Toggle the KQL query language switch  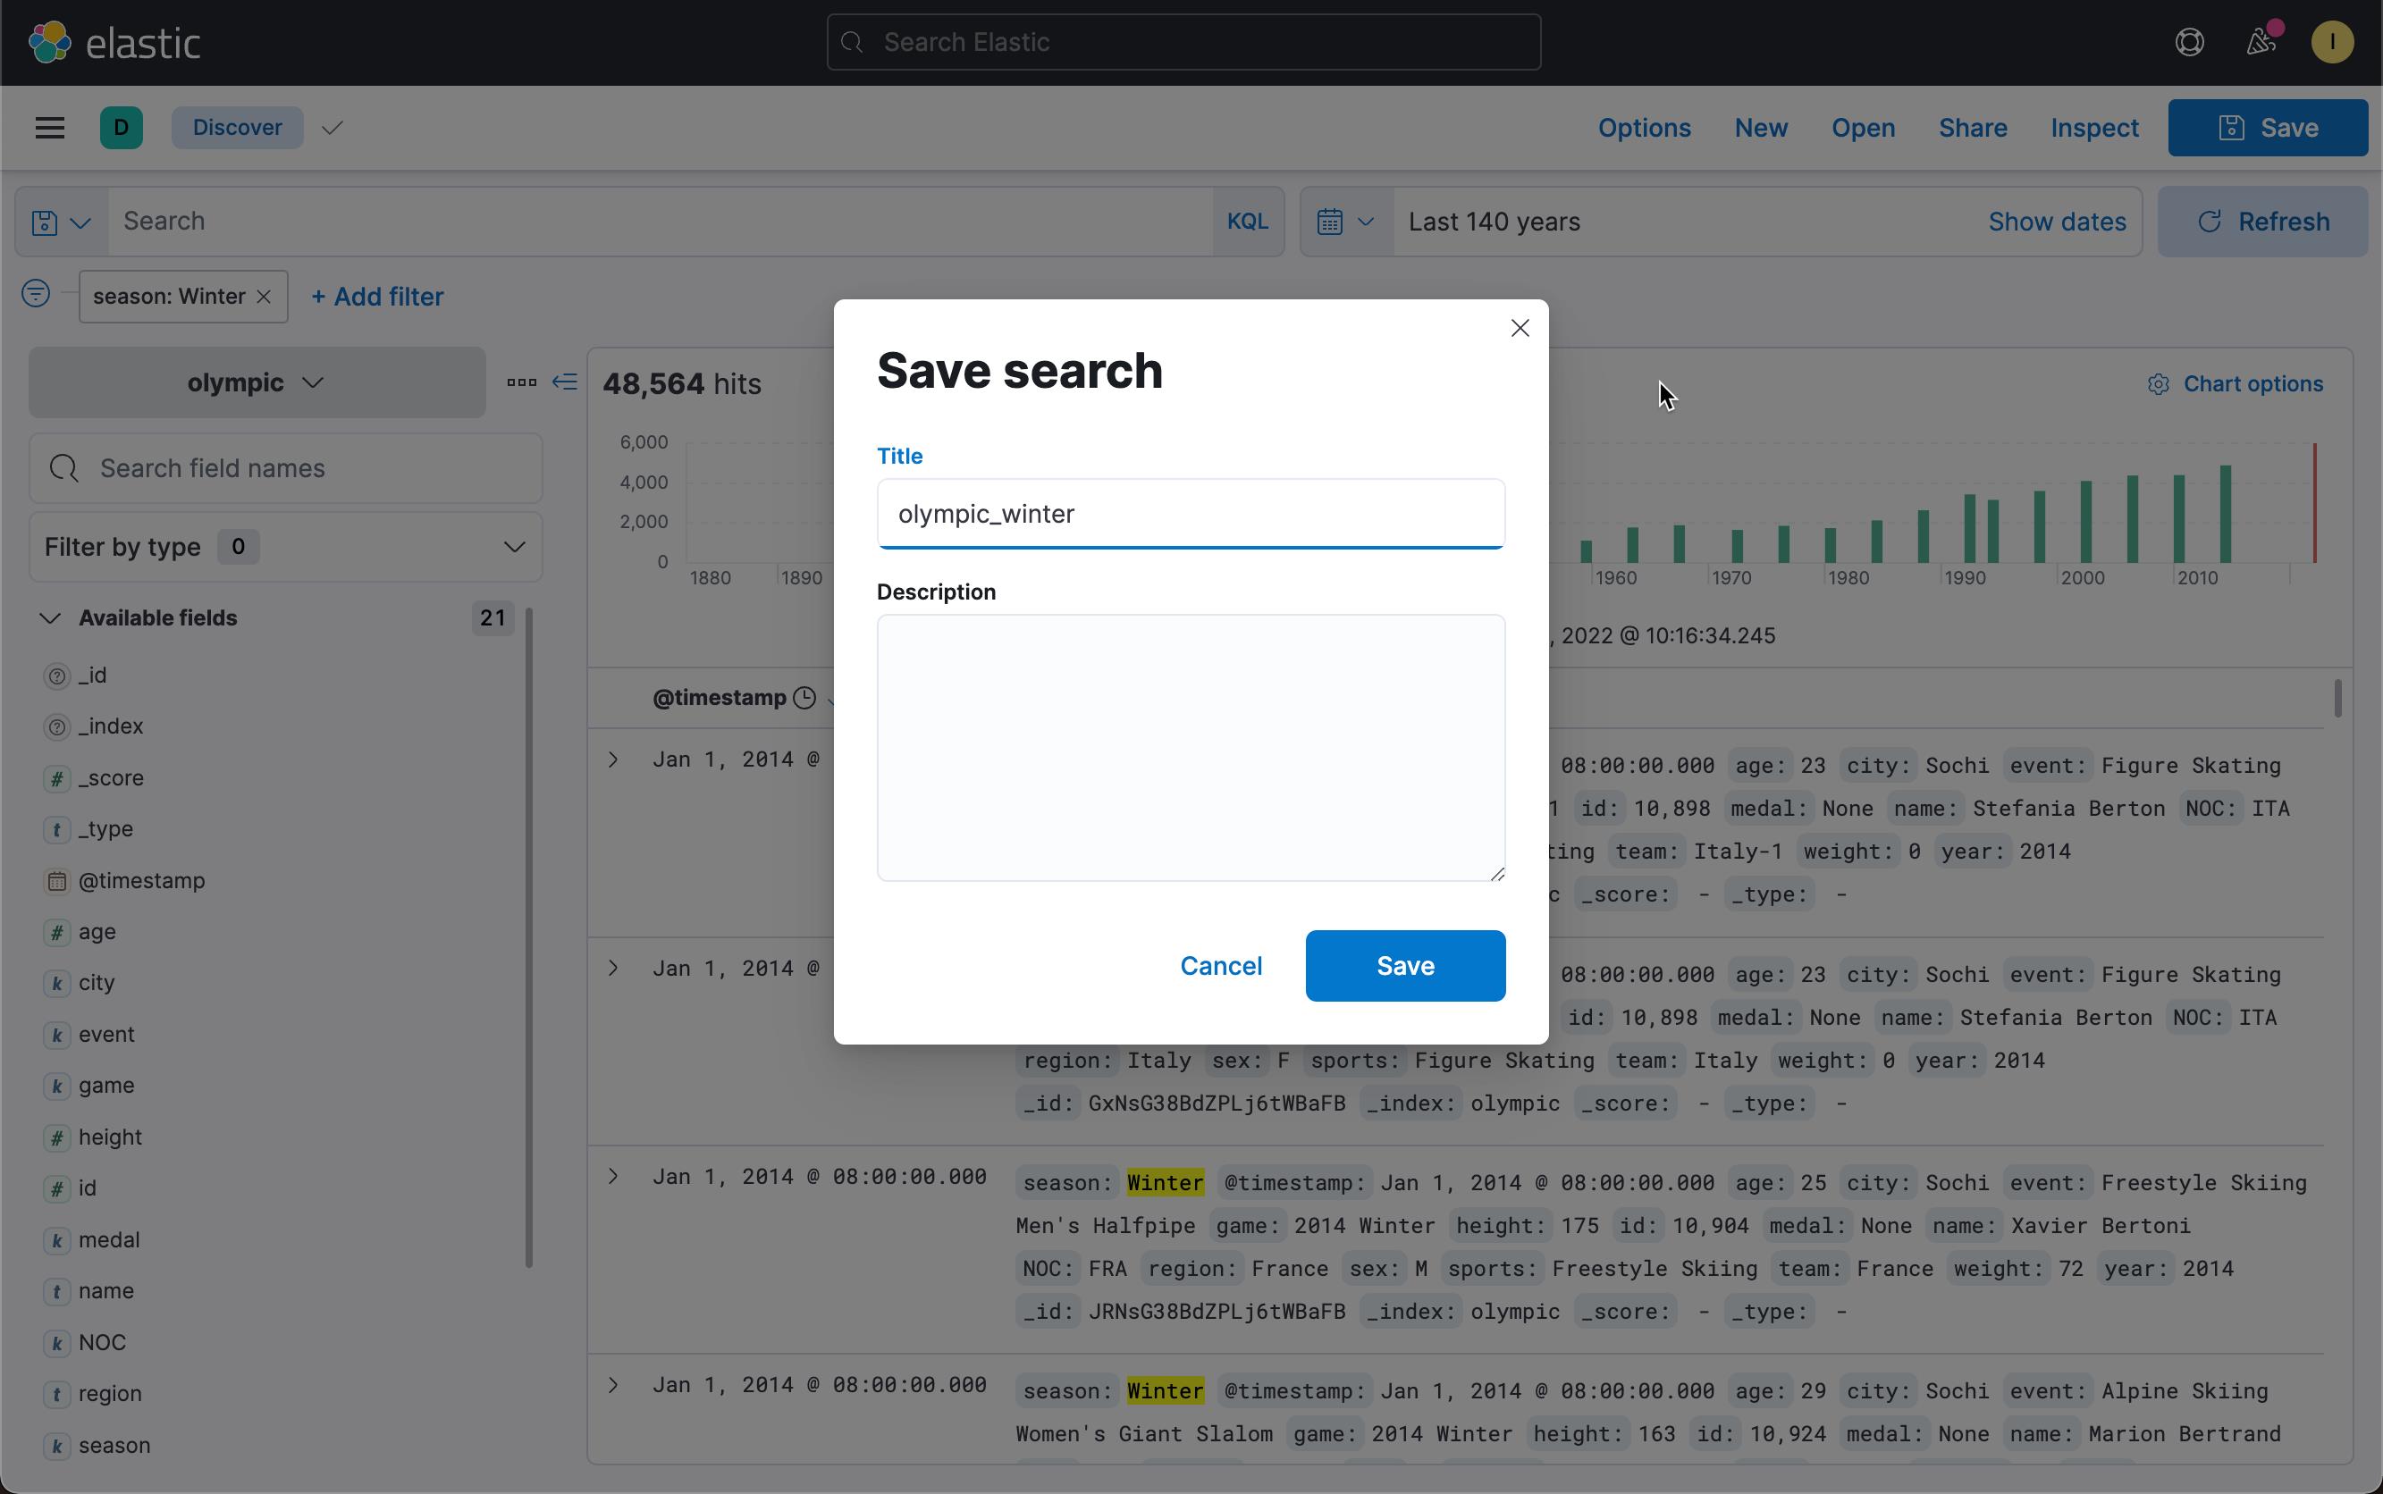tap(1247, 222)
